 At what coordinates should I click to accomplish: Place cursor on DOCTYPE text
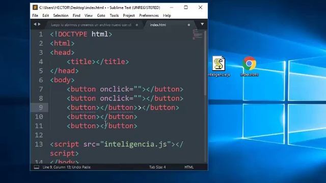72,34
